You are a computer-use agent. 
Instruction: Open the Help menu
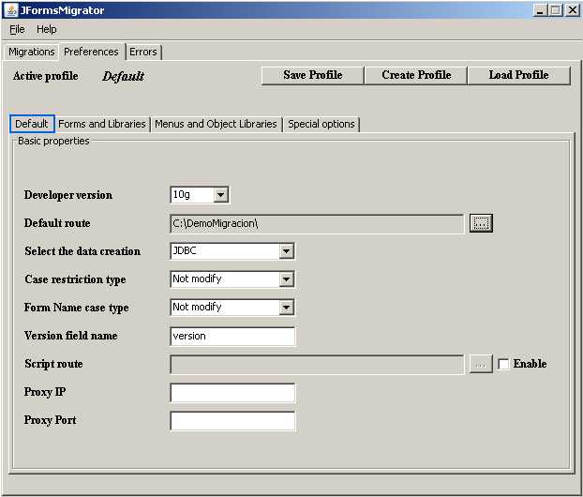pyautogui.click(x=47, y=29)
